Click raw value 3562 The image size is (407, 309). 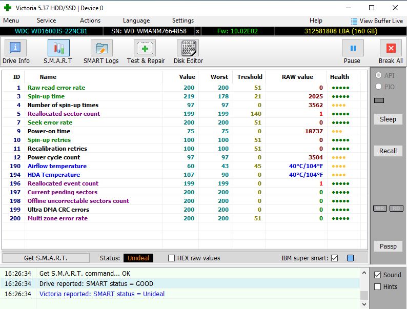315,105
